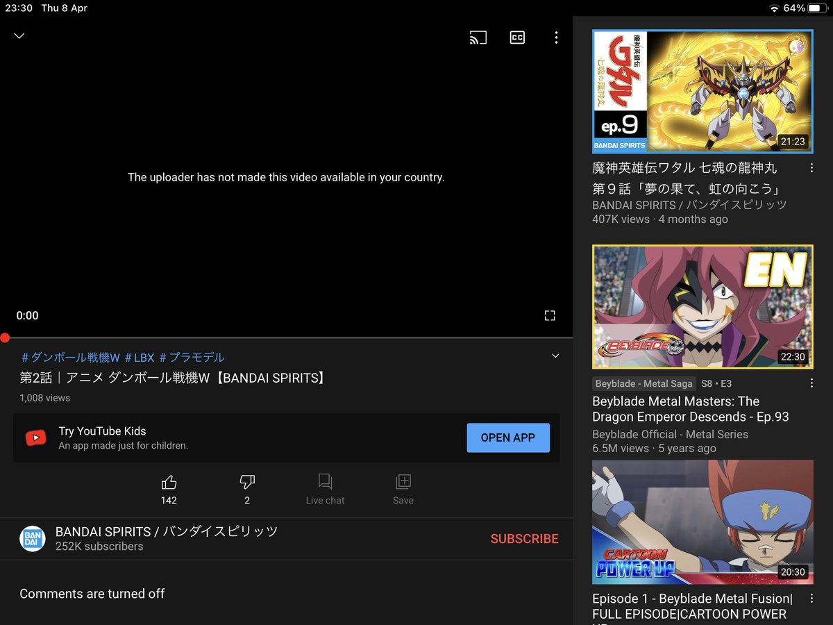
Task: Open the #プラモデル hashtag link
Action: click(192, 358)
